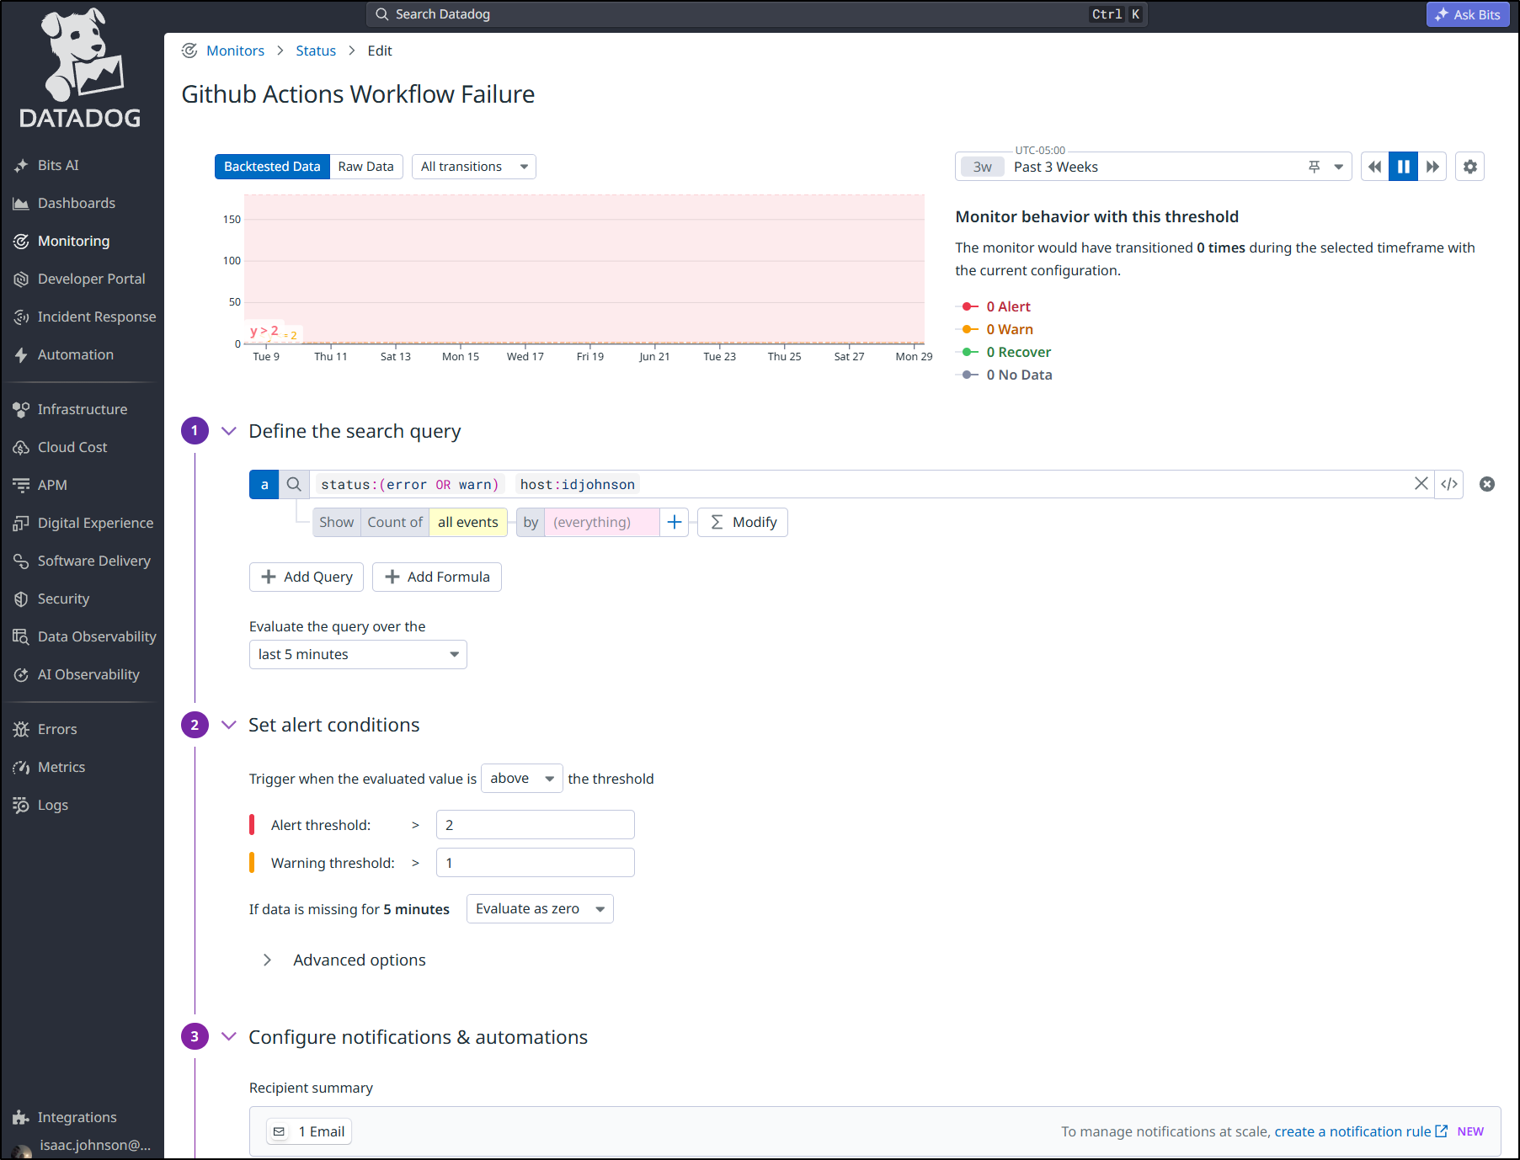
Task: Open Evaluate as zero dropdown
Action: pyautogui.click(x=540, y=908)
